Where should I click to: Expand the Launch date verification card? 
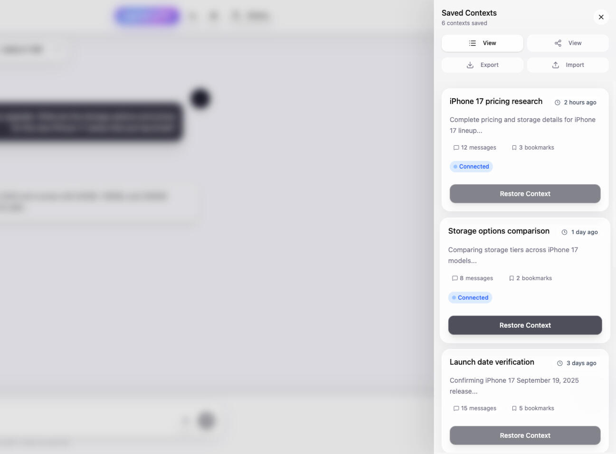click(x=492, y=362)
